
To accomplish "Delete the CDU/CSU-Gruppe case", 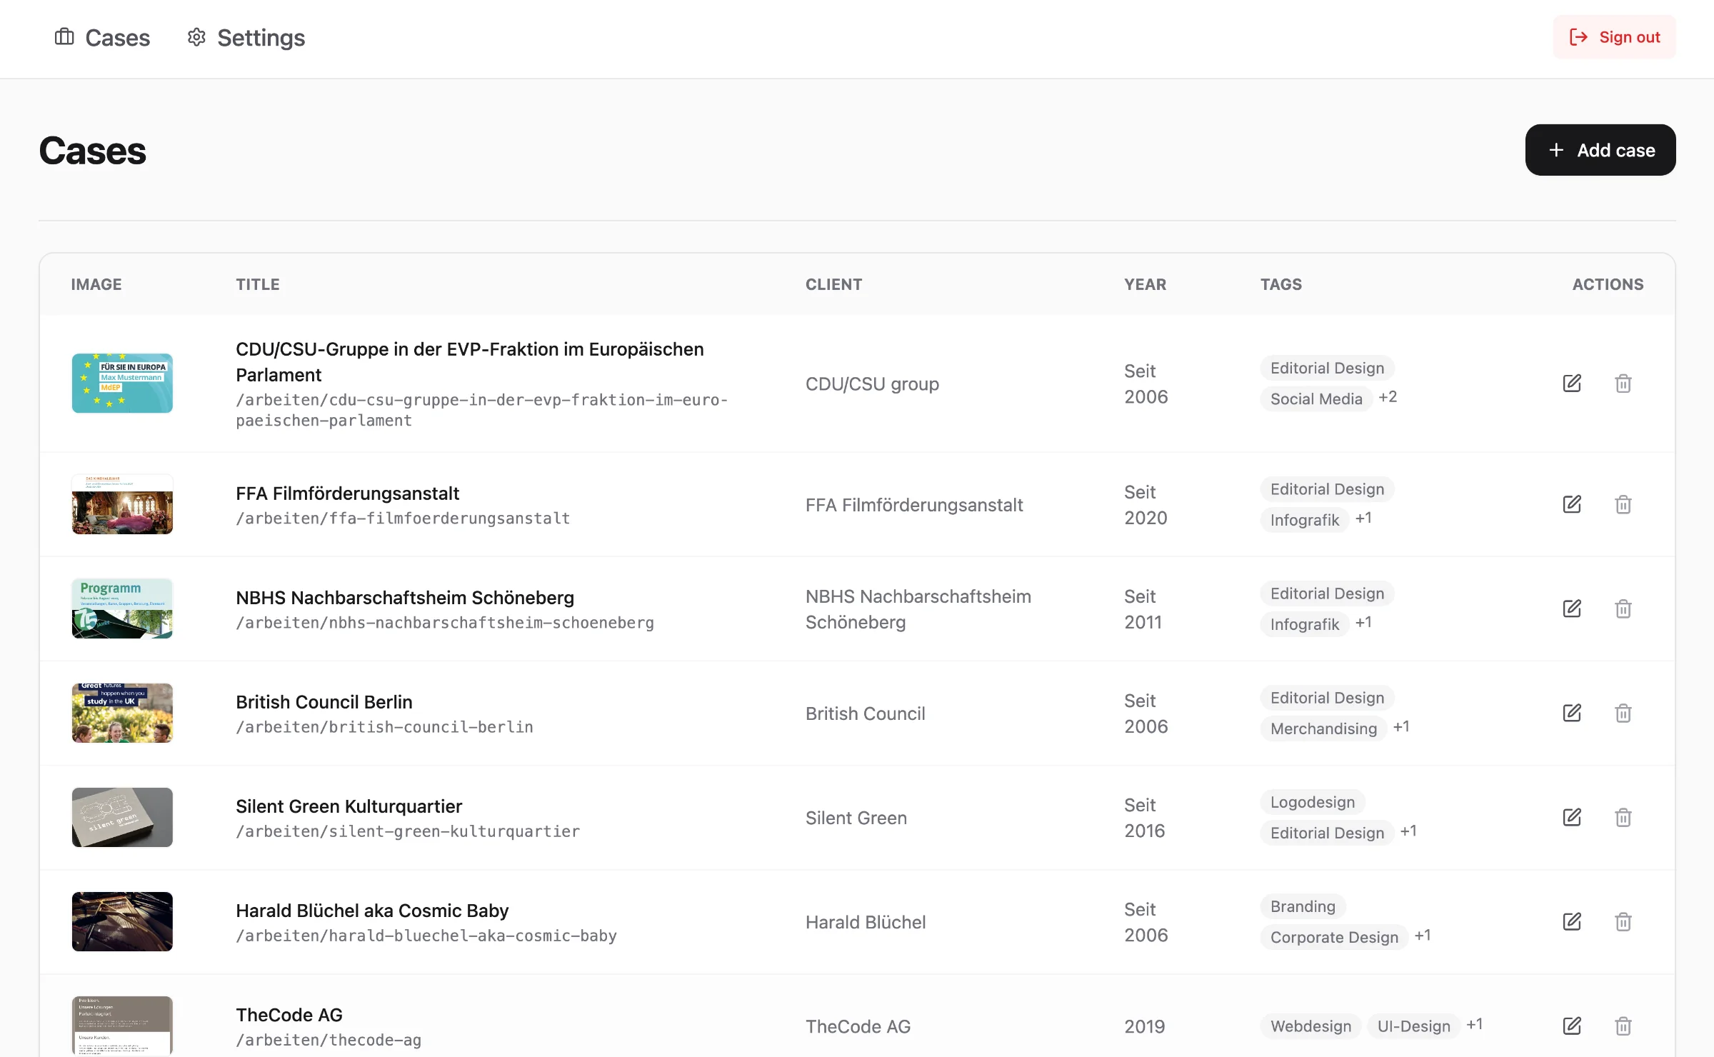I will coord(1623,384).
